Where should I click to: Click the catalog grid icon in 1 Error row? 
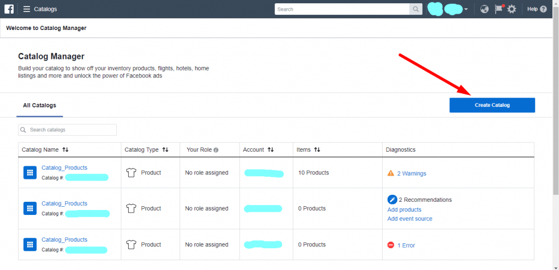pos(30,244)
